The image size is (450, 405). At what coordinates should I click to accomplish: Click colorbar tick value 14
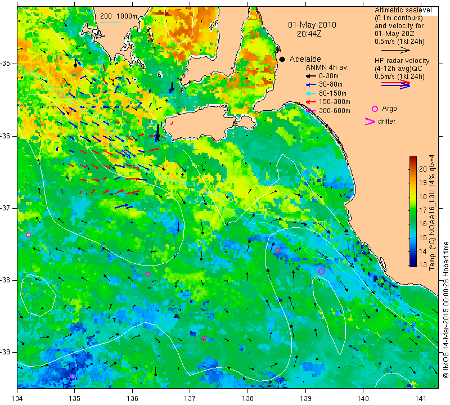(x=423, y=251)
